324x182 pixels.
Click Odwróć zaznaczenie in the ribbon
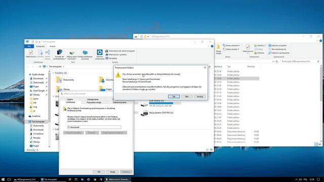[279, 53]
